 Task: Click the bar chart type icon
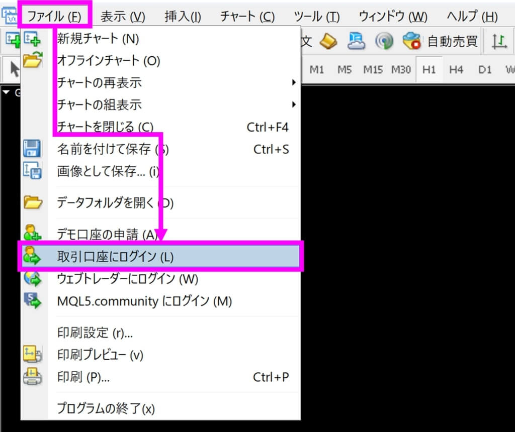(x=499, y=42)
